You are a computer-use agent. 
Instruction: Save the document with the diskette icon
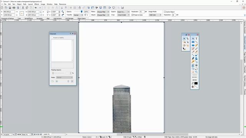pos(10,8)
